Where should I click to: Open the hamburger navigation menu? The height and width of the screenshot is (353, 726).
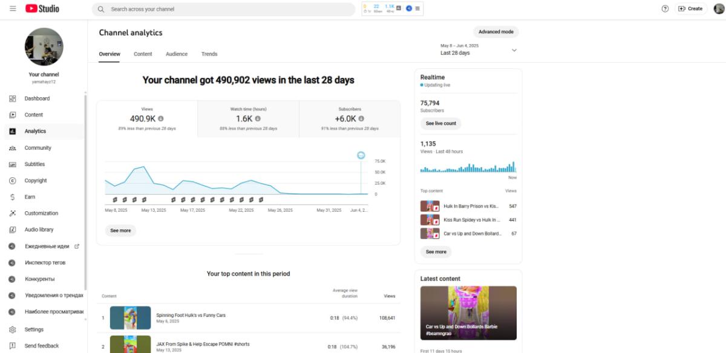(x=13, y=8)
